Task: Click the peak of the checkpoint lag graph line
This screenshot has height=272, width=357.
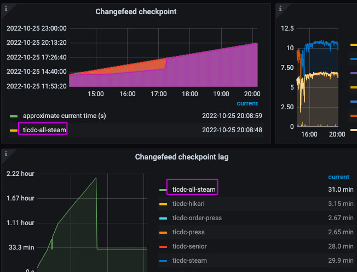Action: coord(96,178)
